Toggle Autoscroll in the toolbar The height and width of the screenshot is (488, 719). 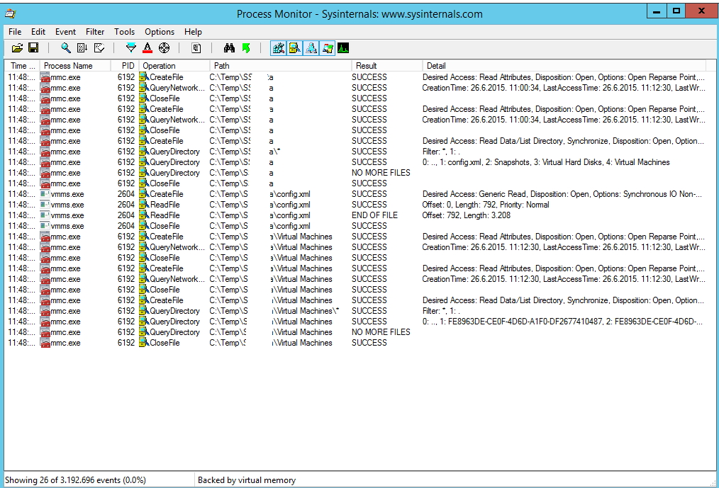tap(82, 48)
